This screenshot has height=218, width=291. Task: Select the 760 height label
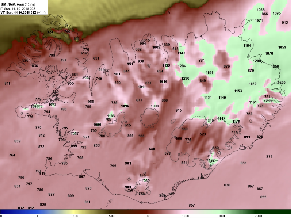click(x=67, y=31)
